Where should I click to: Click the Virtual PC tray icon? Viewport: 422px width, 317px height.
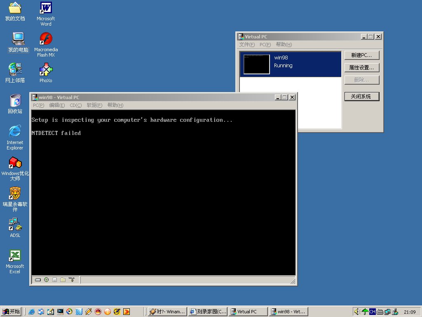[x=395, y=312]
